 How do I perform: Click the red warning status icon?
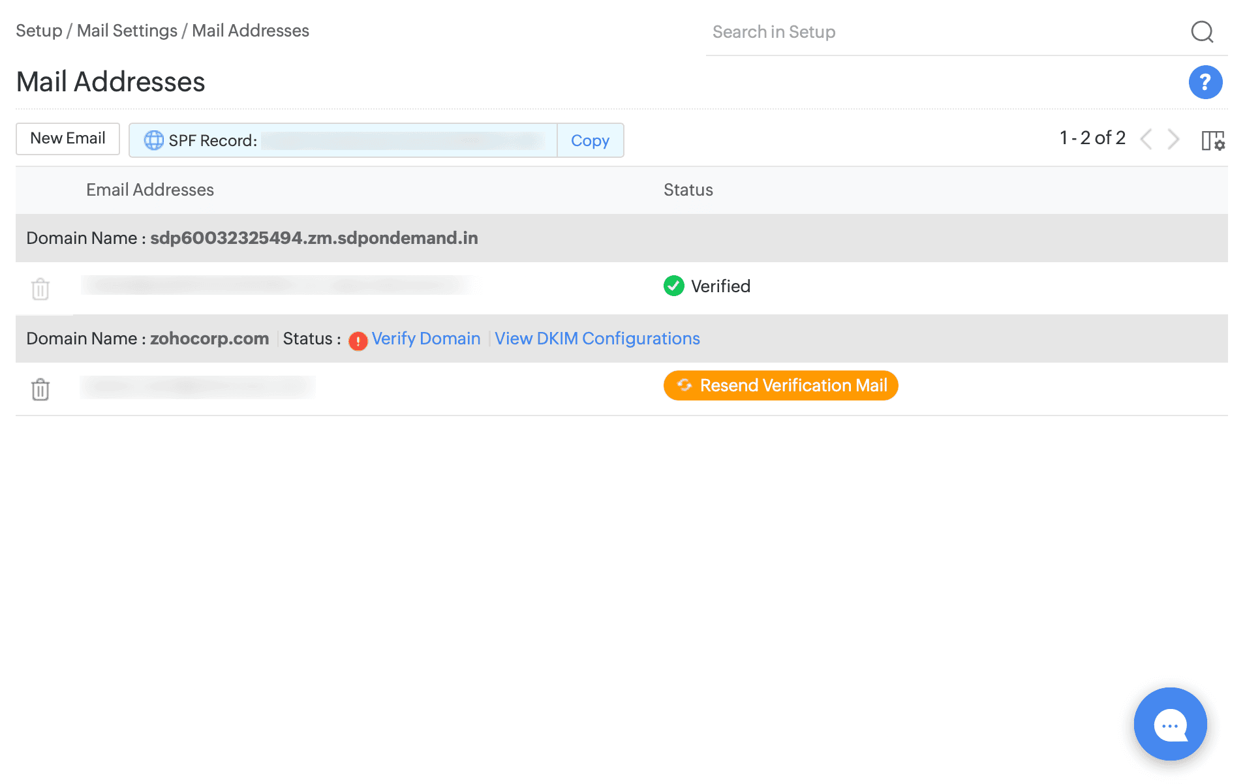[358, 340]
